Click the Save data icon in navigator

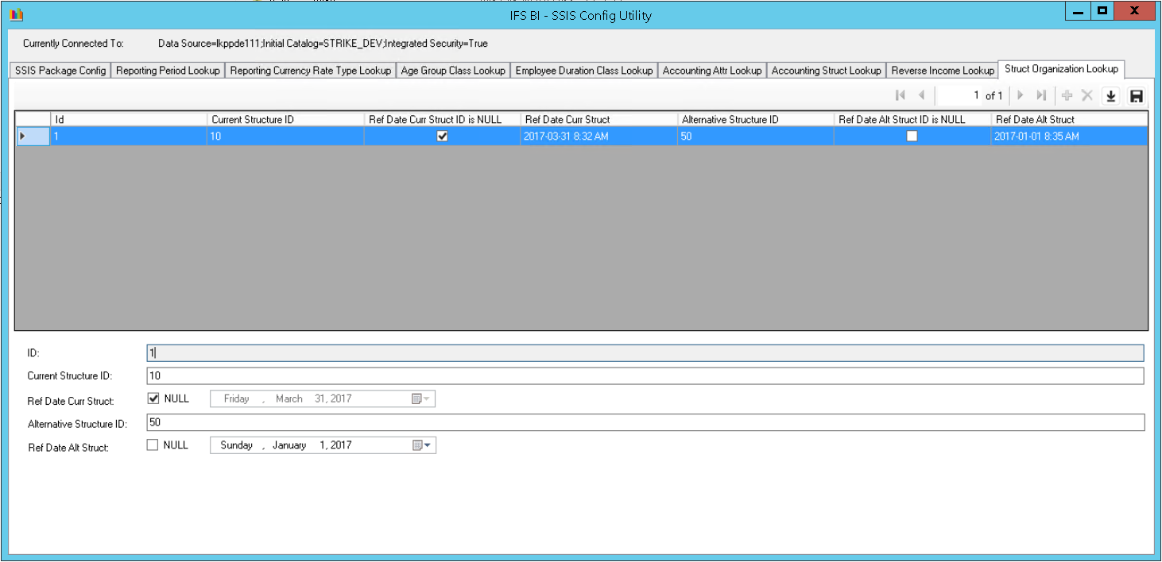(x=1137, y=96)
